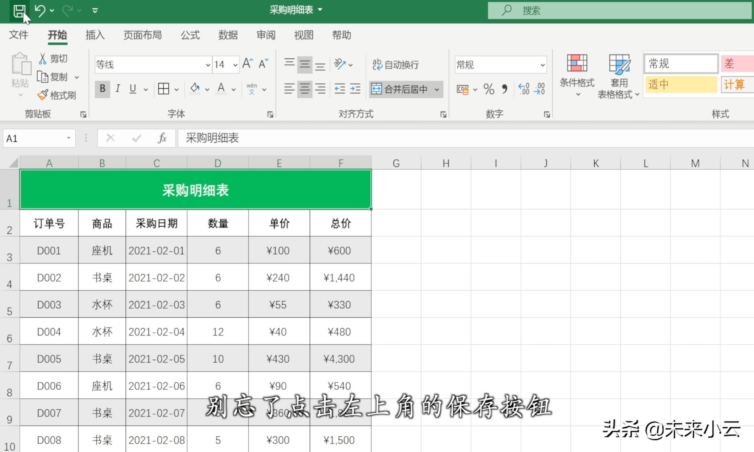Open the font name dropdown (等线)

click(208, 65)
